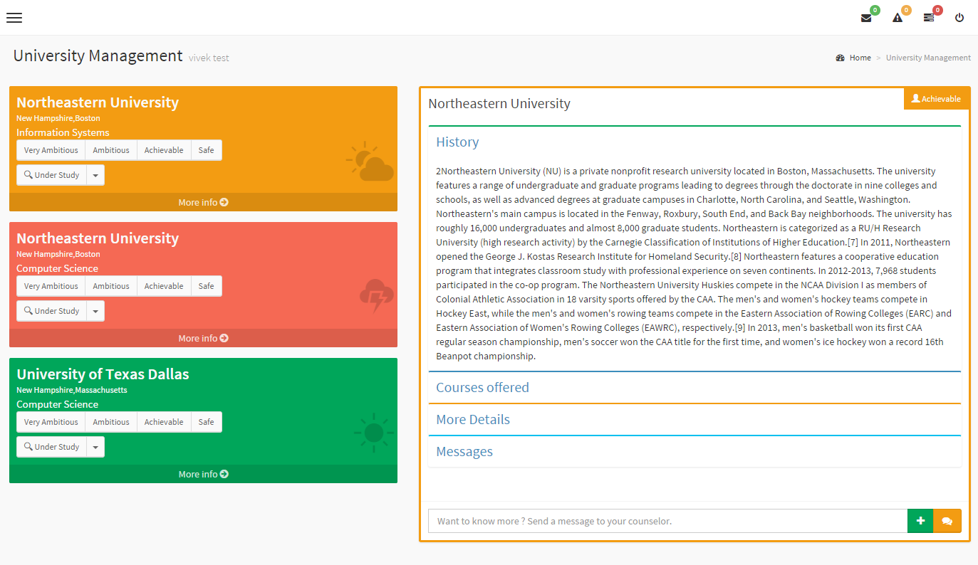Image resolution: width=978 pixels, height=565 pixels.
Task: Click the dashboard icon beside Home breadcrumb
Action: point(841,58)
